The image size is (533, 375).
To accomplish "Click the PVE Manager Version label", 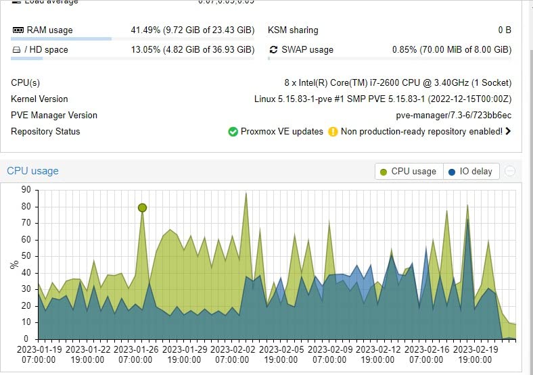I will point(54,115).
